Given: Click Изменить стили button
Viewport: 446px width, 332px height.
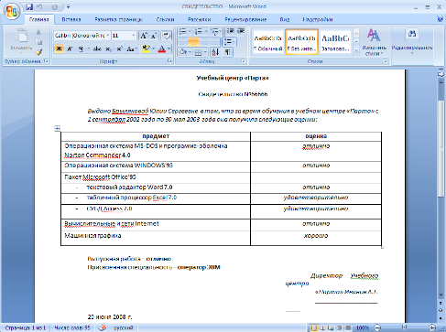Looking at the screenshot, I should (x=375, y=42).
